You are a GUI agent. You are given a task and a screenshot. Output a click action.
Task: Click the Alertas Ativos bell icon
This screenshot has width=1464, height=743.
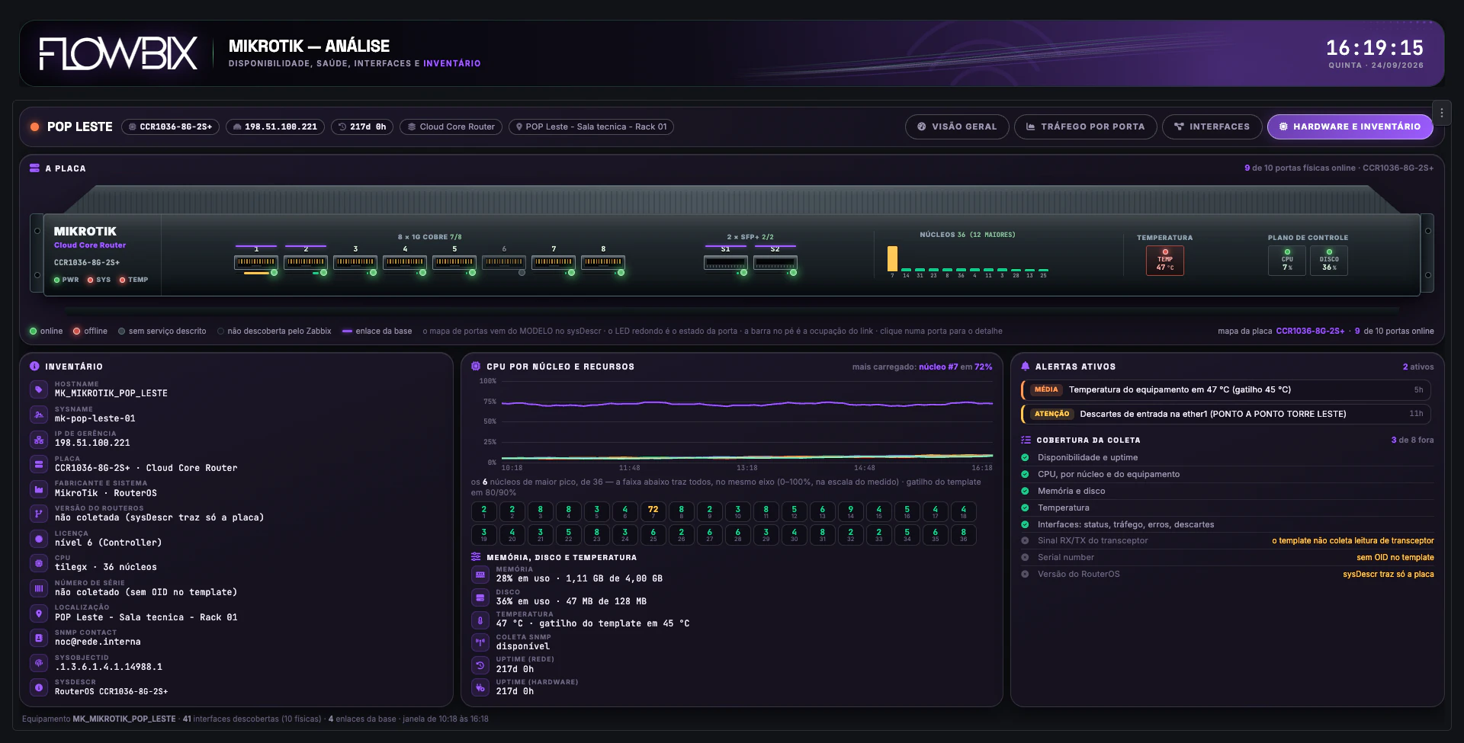click(x=1025, y=367)
